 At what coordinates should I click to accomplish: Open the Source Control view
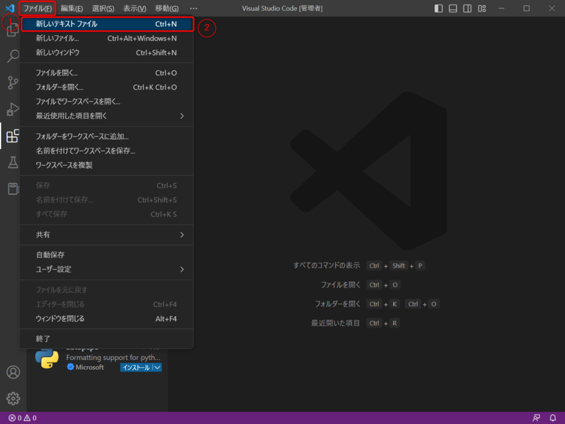pos(13,83)
